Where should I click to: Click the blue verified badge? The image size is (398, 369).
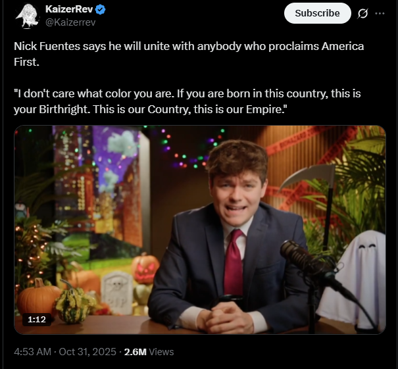(x=101, y=9)
